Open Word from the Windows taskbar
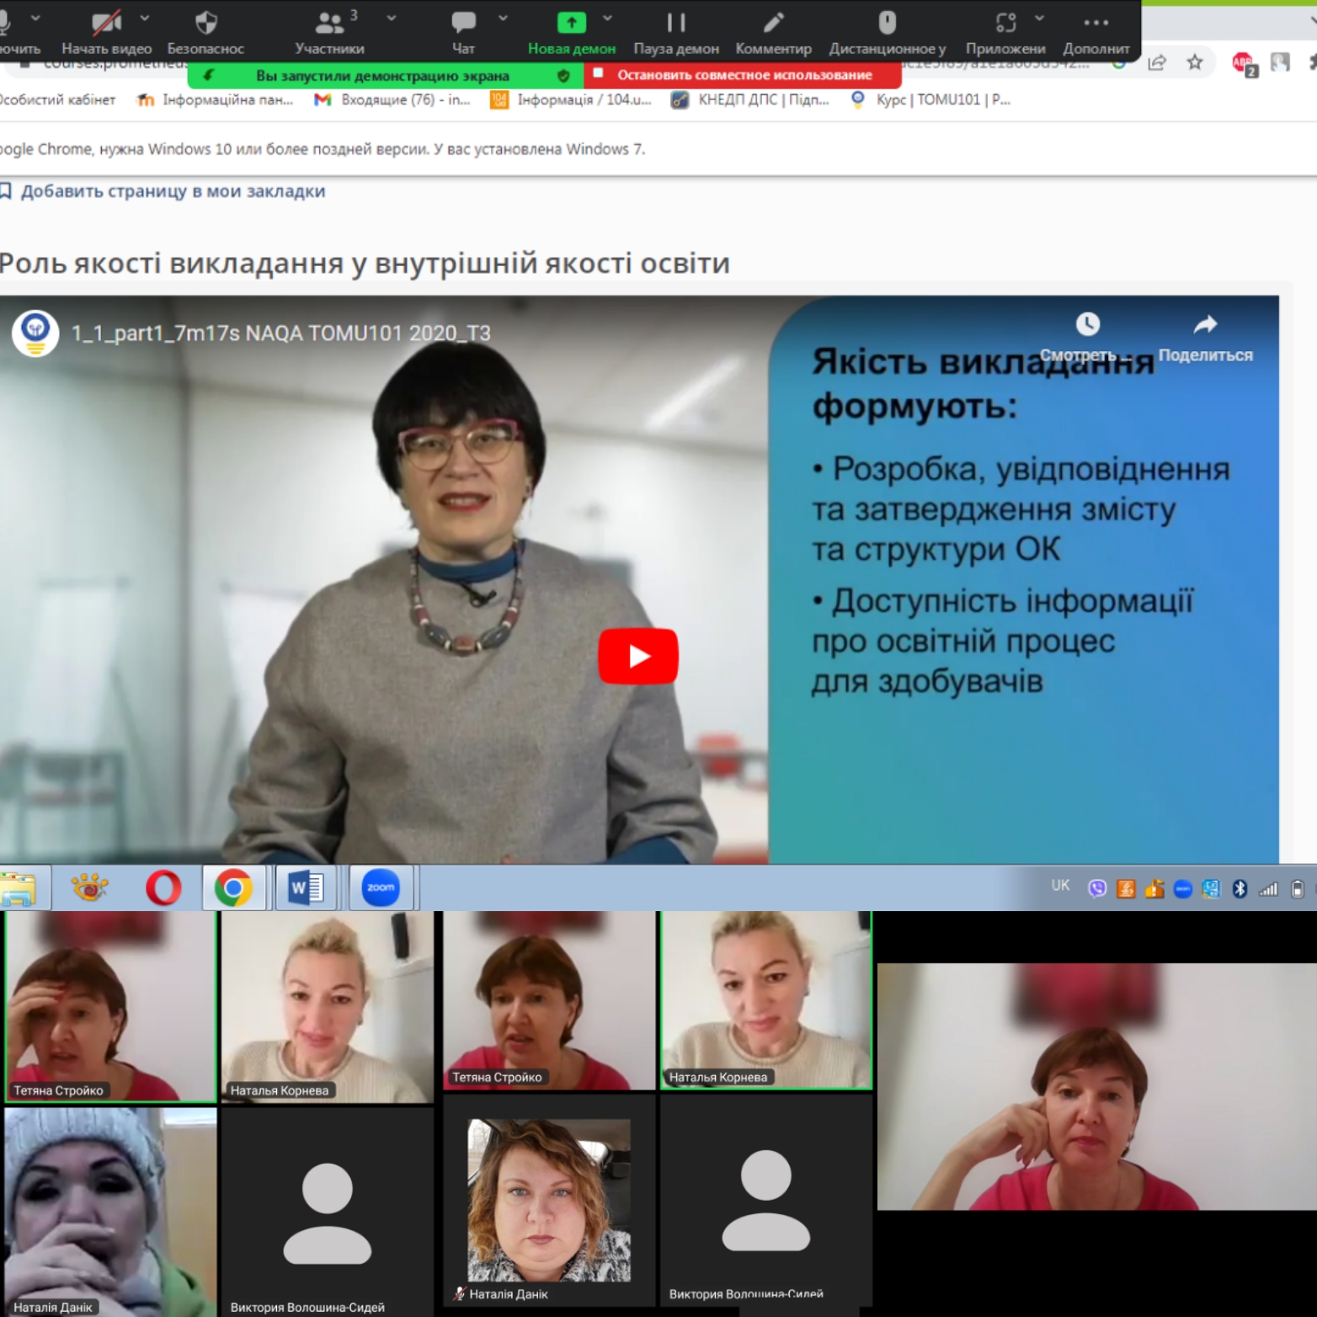Viewport: 1317px width, 1317px height. click(306, 888)
